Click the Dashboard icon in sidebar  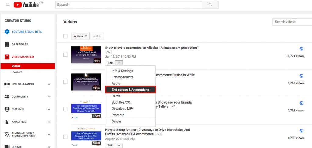[x=7, y=44]
